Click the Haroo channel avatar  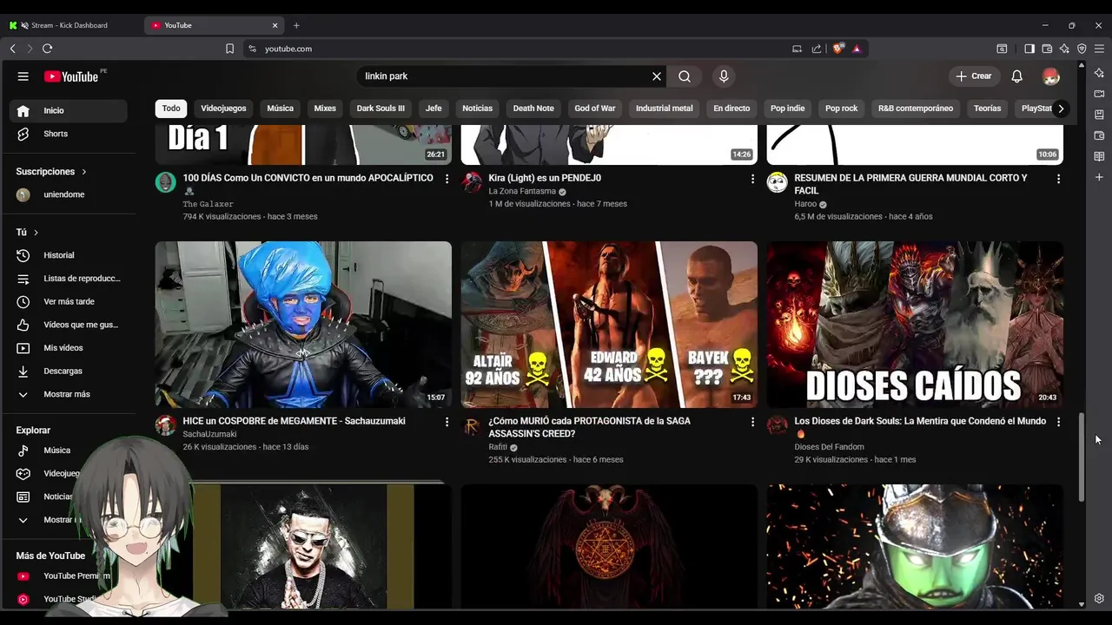(x=778, y=182)
